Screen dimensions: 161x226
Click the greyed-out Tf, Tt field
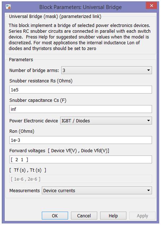81,179
